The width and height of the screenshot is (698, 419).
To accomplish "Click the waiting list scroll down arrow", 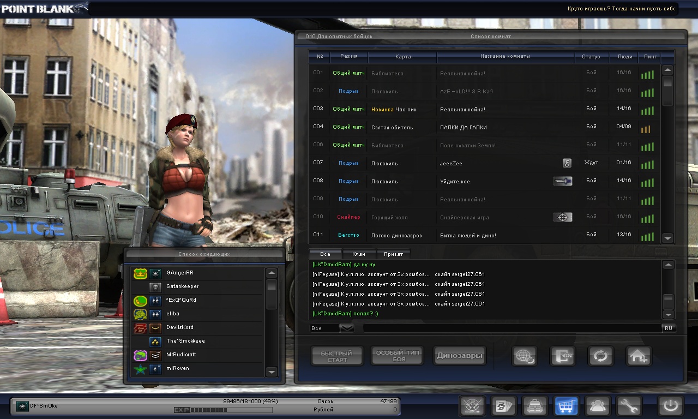I will coord(272,371).
